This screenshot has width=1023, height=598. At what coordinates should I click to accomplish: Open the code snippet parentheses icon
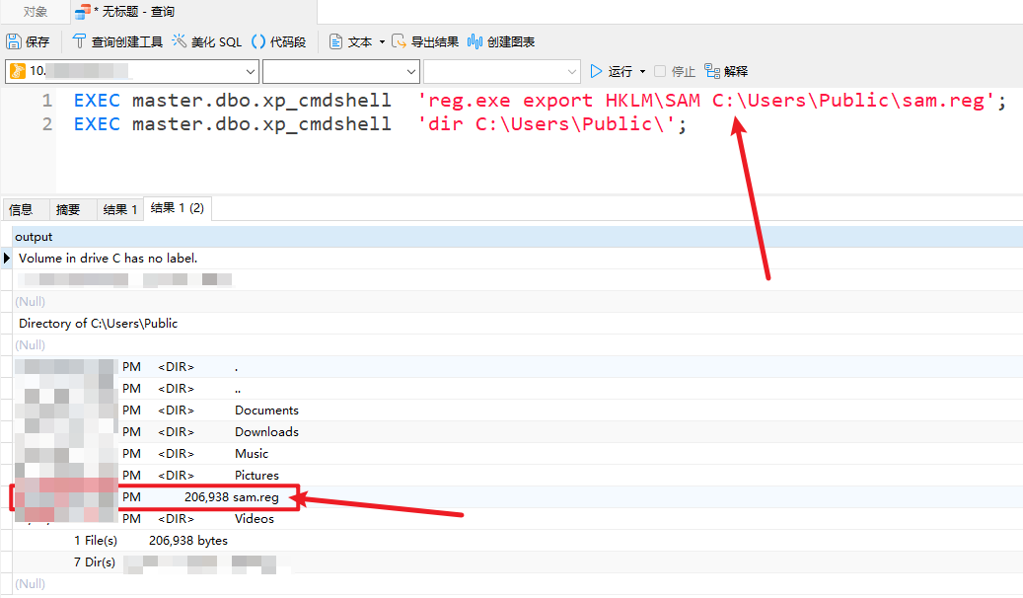(258, 41)
